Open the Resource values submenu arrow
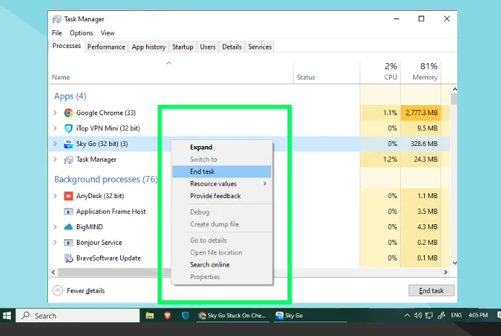The image size is (501, 336). point(264,184)
